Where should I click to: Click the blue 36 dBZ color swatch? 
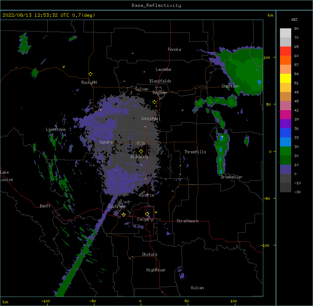point(285,133)
